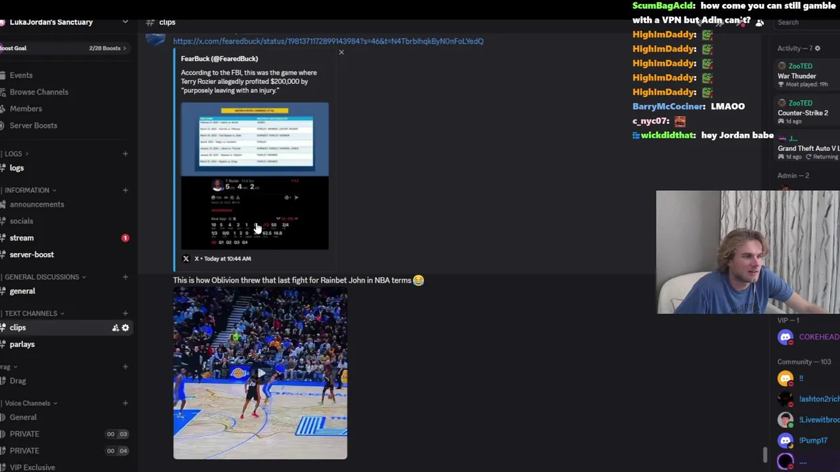Click the clips channel header title
This screenshot has height=472, width=840.
(x=167, y=22)
